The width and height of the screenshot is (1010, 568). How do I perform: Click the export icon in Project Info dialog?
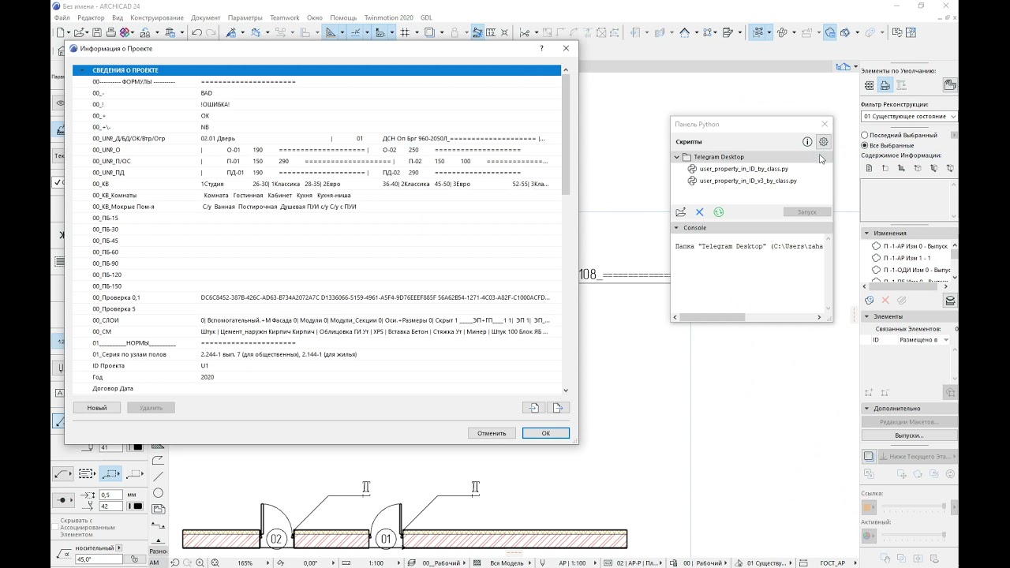(558, 408)
